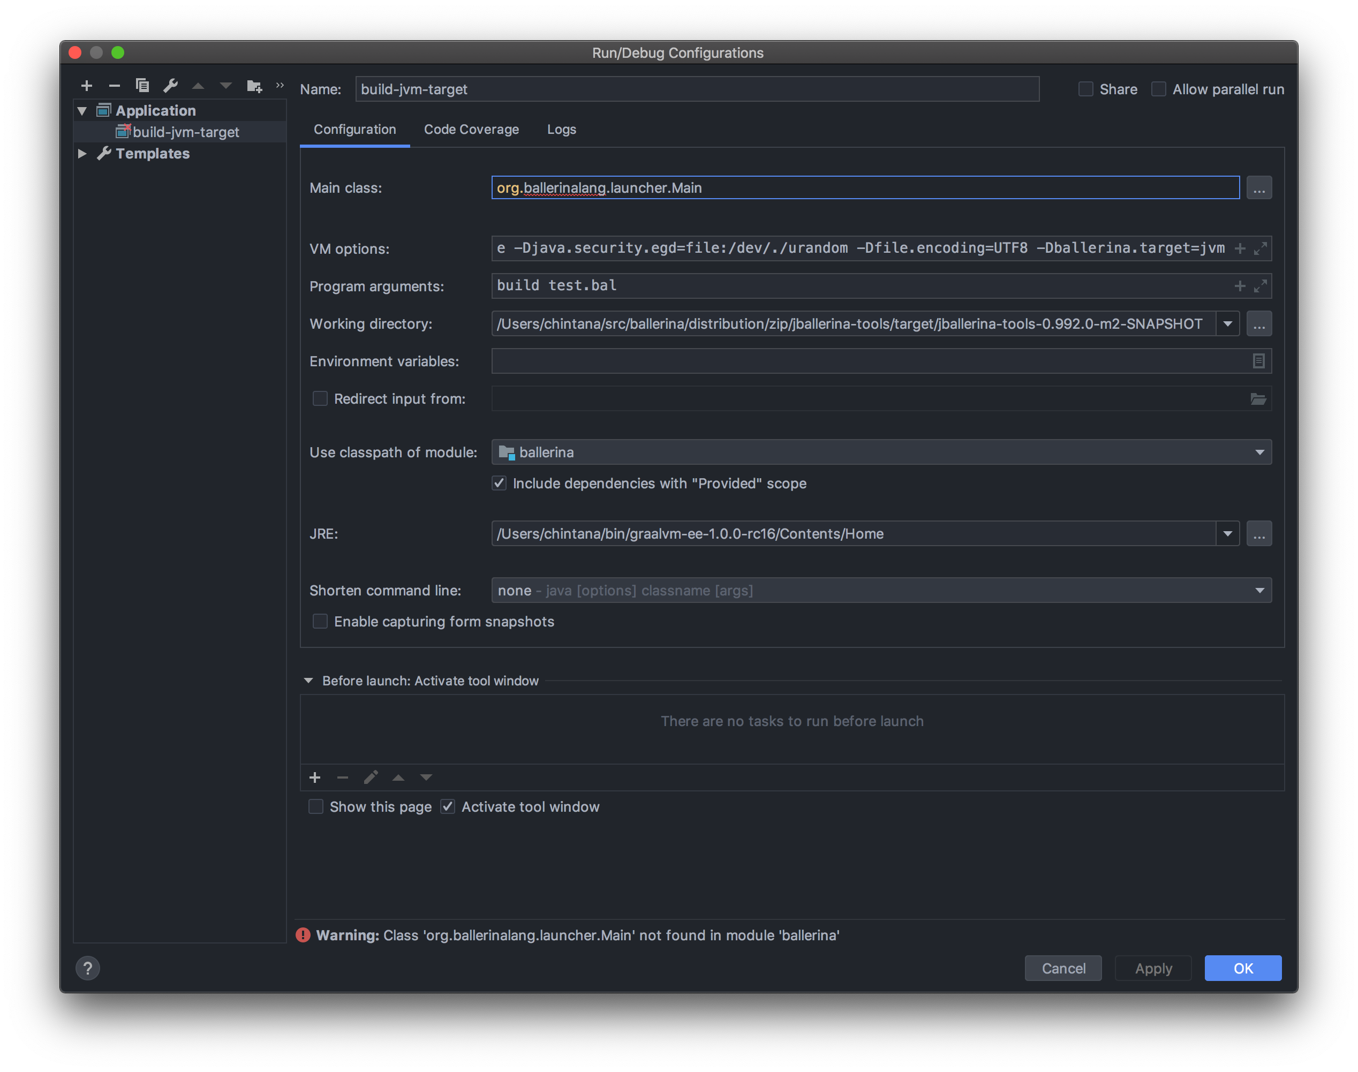Image resolution: width=1358 pixels, height=1072 pixels.
Task: Enable the Share checkbox
Action: (x=1085, y=89)
